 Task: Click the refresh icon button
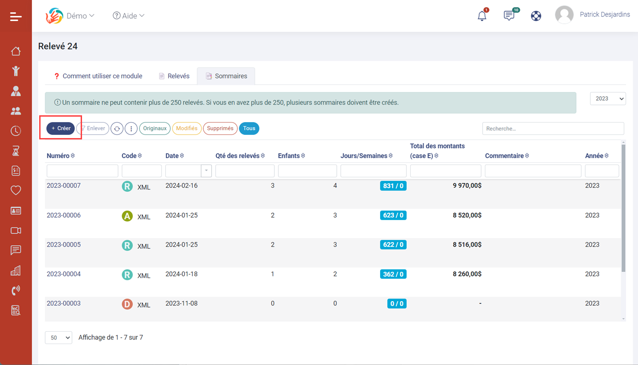117,129
